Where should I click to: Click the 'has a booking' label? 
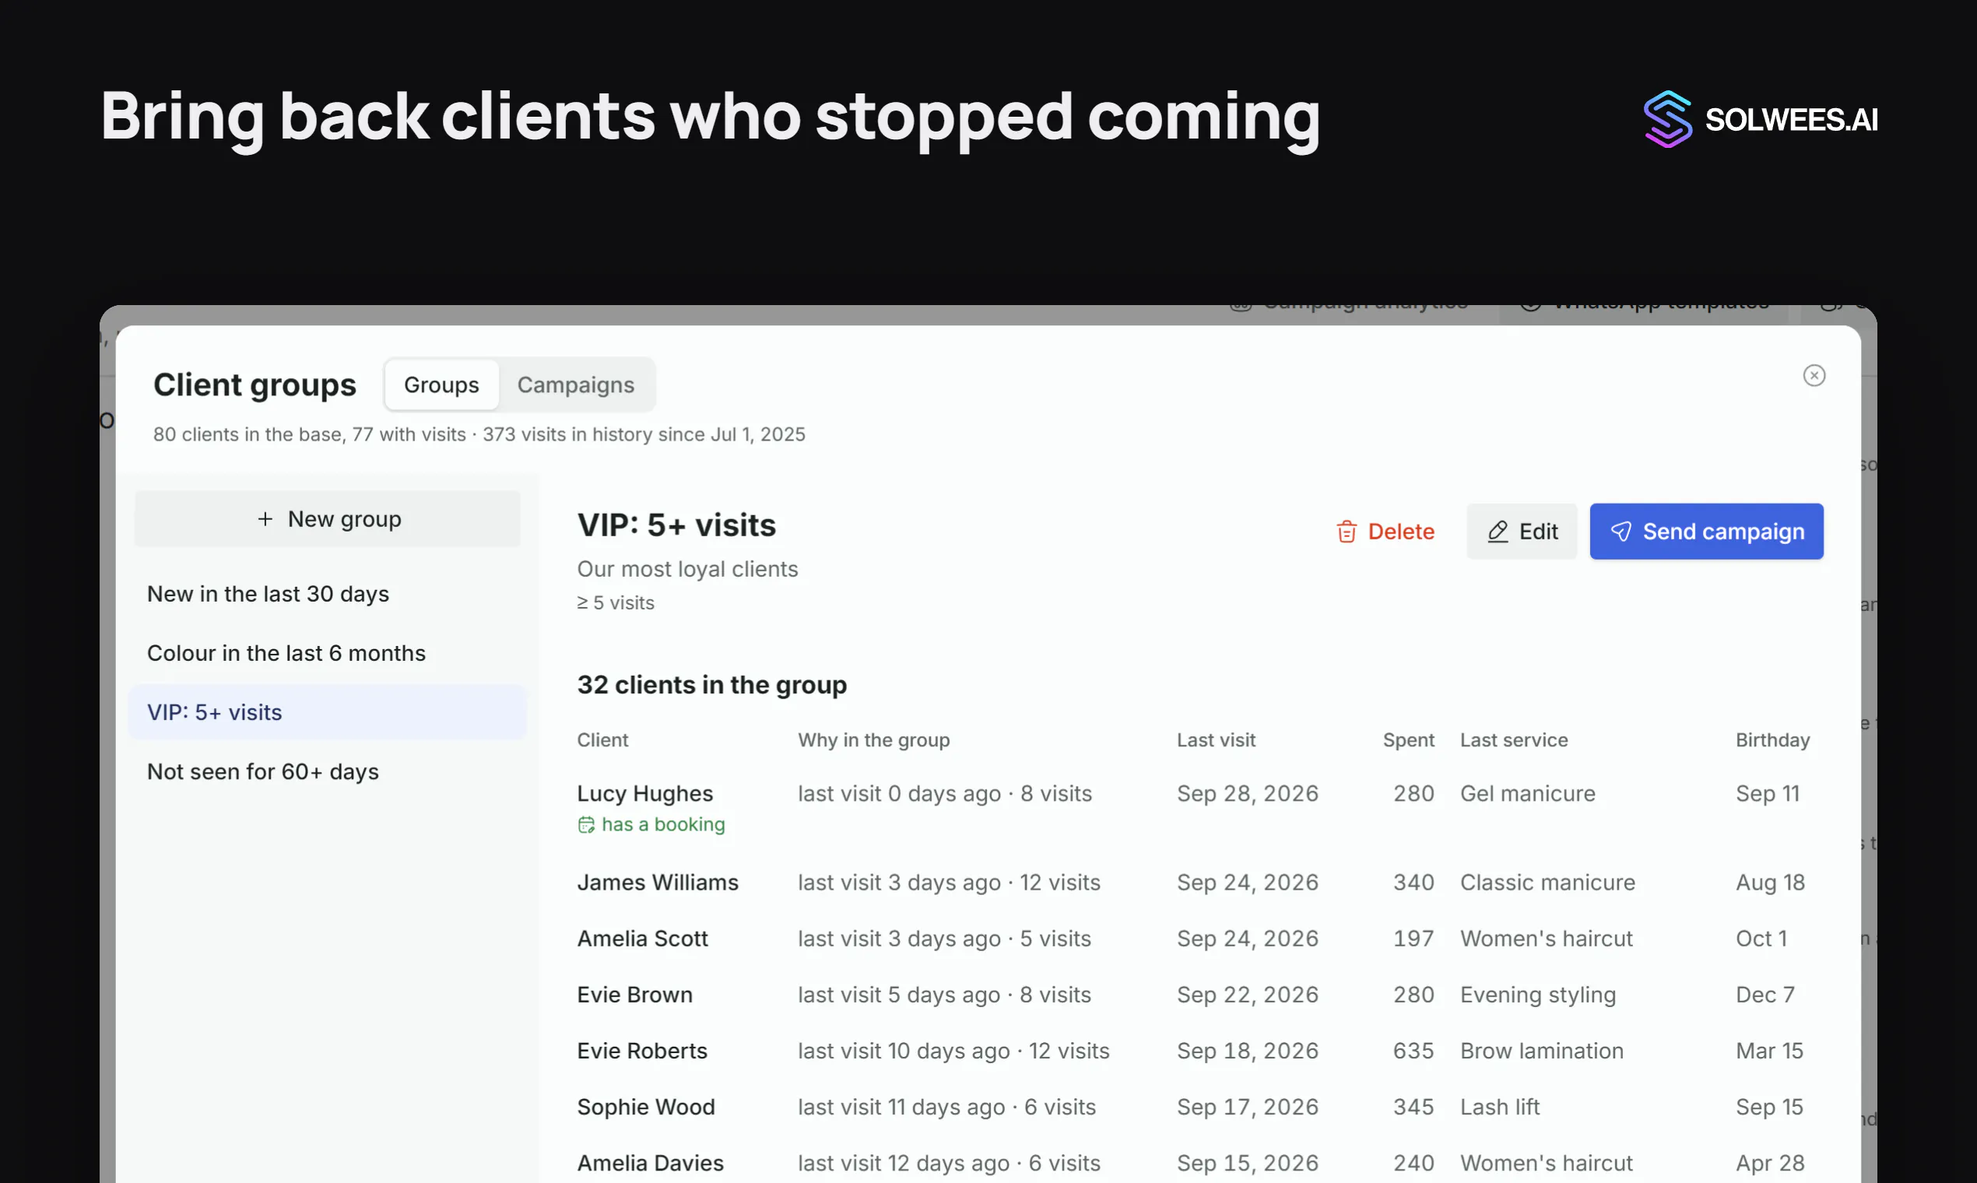(663, 825)
